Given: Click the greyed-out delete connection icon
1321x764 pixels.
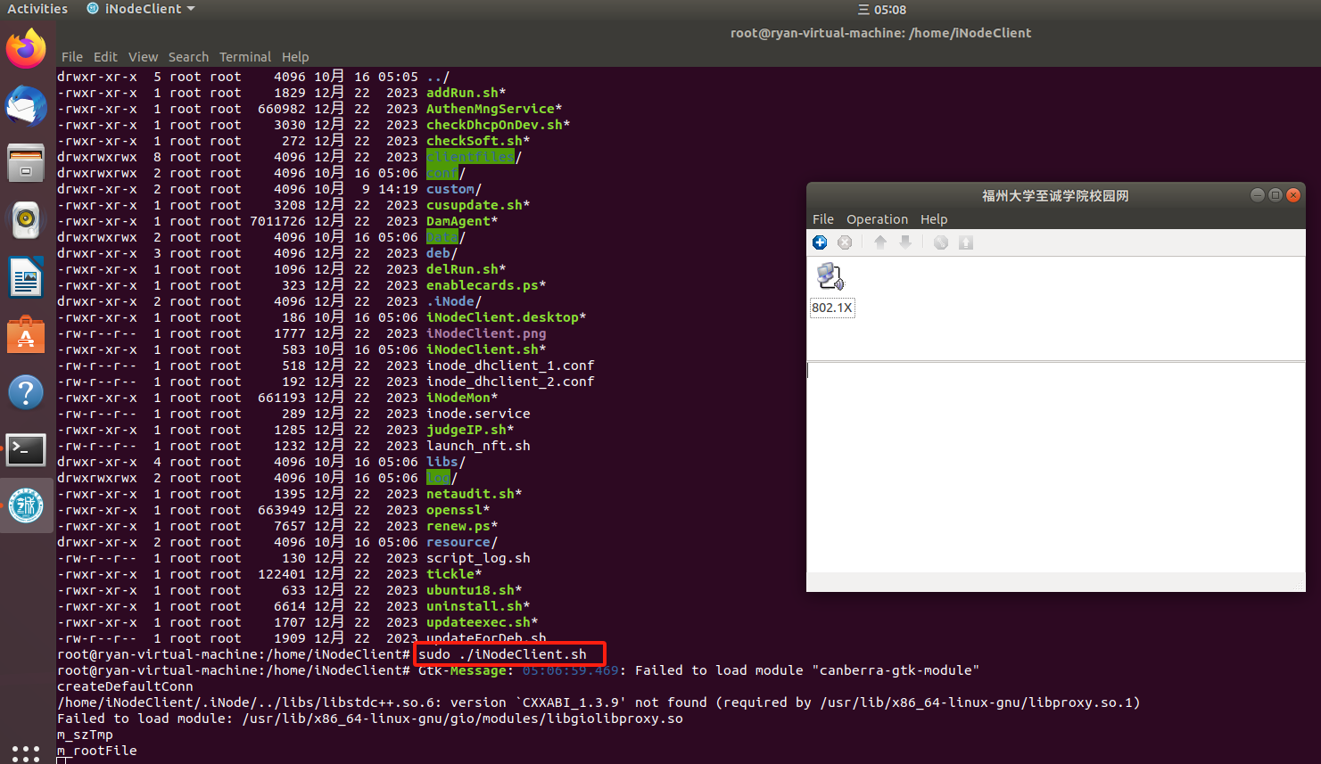Looking at the screenshot, I should pos(845,242).
